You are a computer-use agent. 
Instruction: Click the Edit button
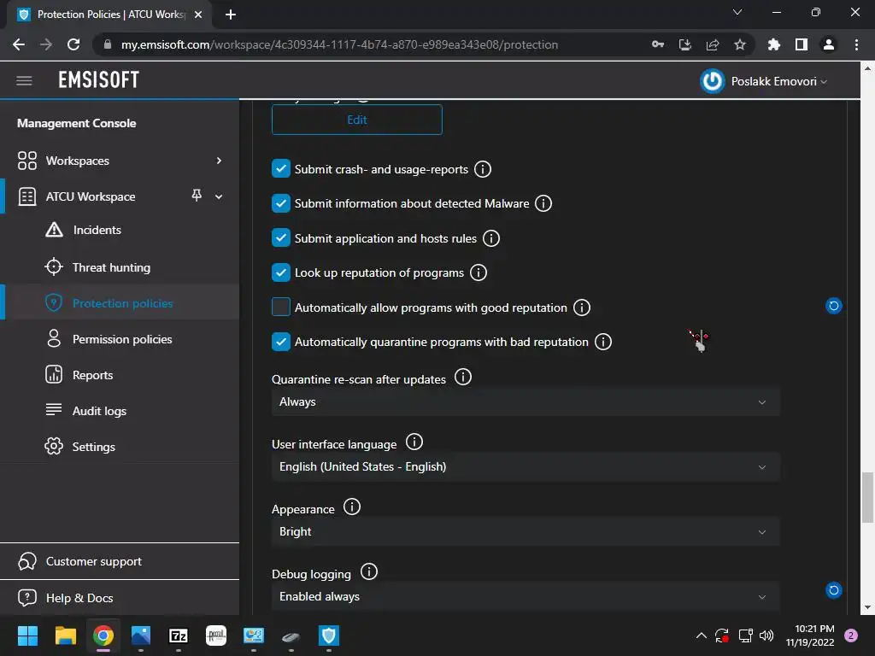coord(356,120)
